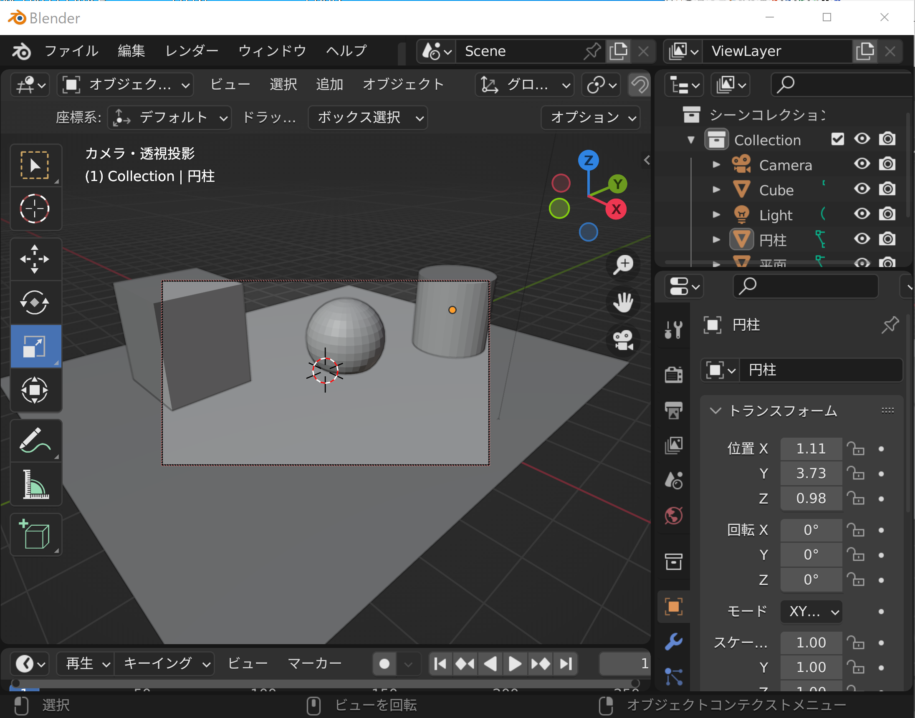Open the timeline マーカー menu
The width and height of the screenshot is (915, 718).
click(x=314, y=663)
